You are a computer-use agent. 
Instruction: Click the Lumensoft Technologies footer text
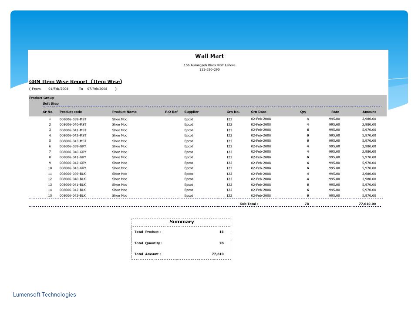[44, 294]
